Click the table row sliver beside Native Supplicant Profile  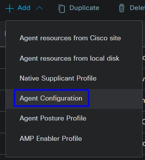pyautogui.click(x=144, y=79)
